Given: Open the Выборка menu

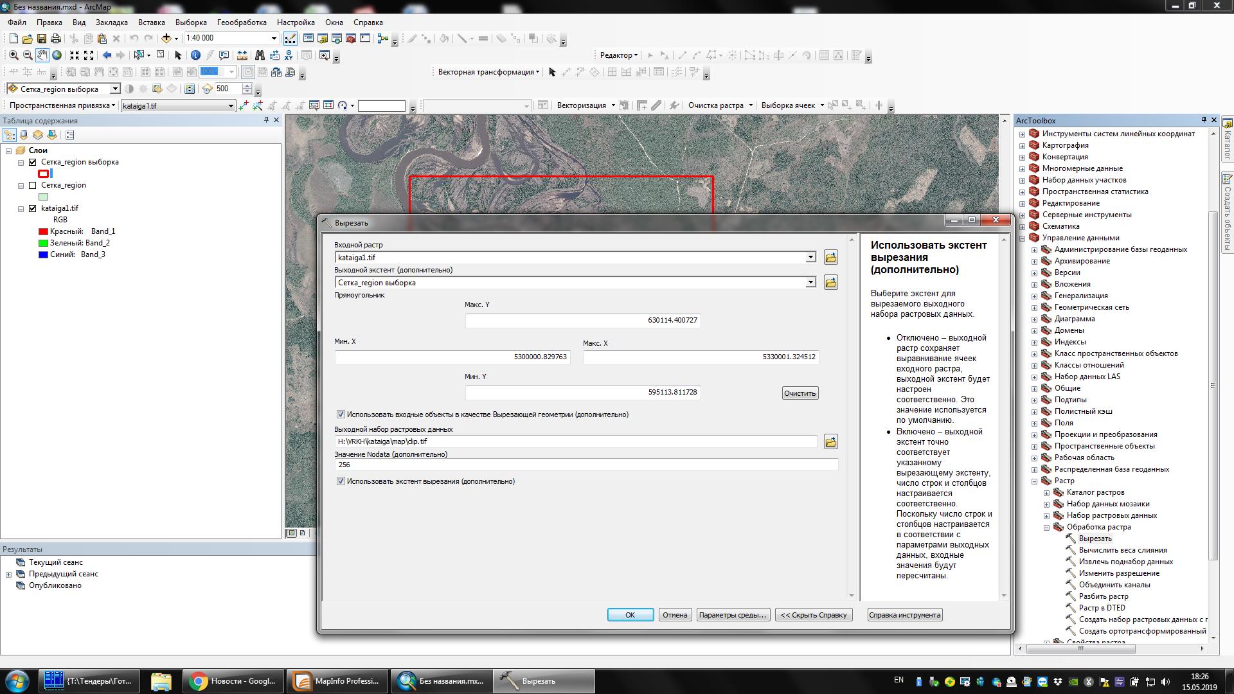Looking at the screenshot, I should click(x=191, y=22).
